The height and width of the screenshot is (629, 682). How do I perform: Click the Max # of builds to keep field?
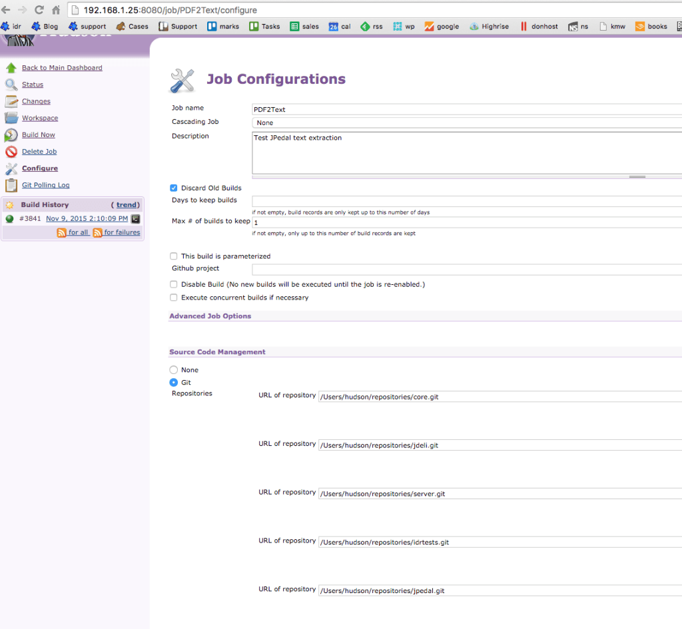coord(466,222)
